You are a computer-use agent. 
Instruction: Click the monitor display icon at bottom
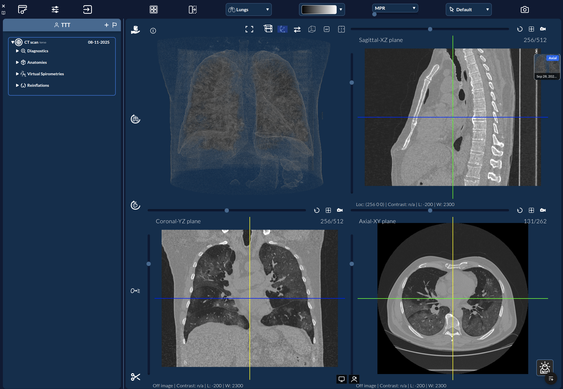(342, 379)
